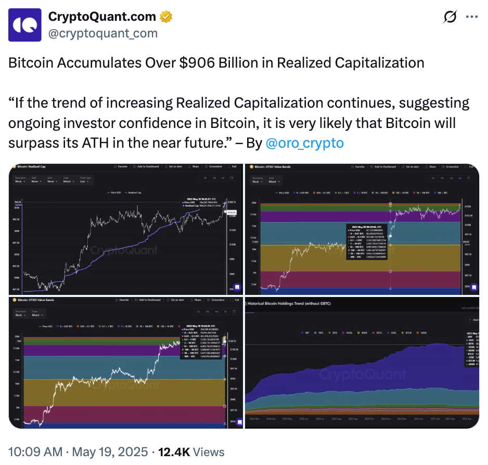Open the Grok slashed-circle icon
This screenshot has height=465, width=488.
pyautogui.click(x=449, y=17)
